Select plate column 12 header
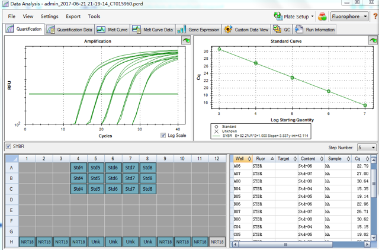 217,159
